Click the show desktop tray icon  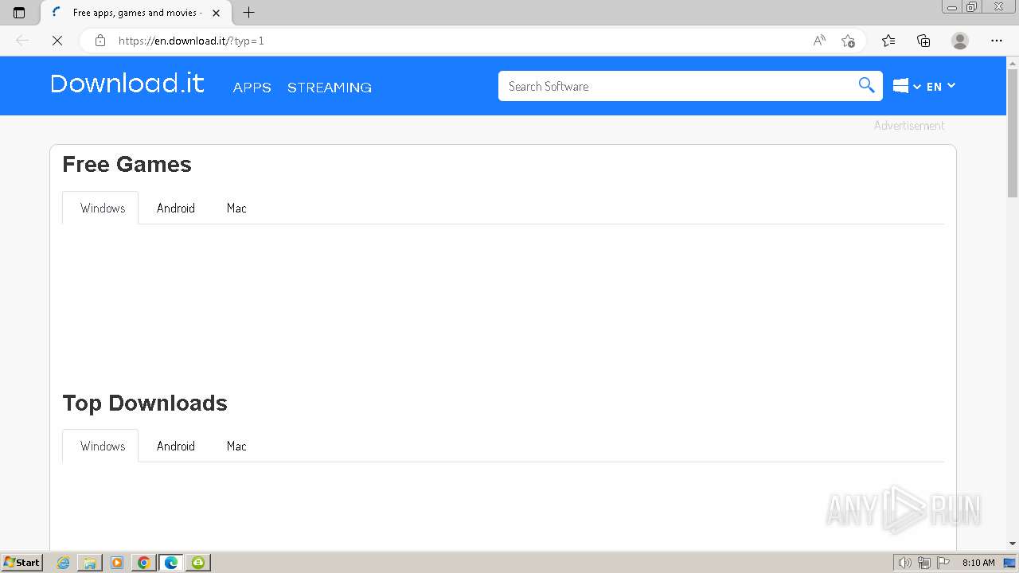[x=1009, y=563]
